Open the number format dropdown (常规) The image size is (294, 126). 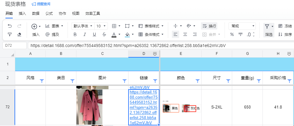242,26
